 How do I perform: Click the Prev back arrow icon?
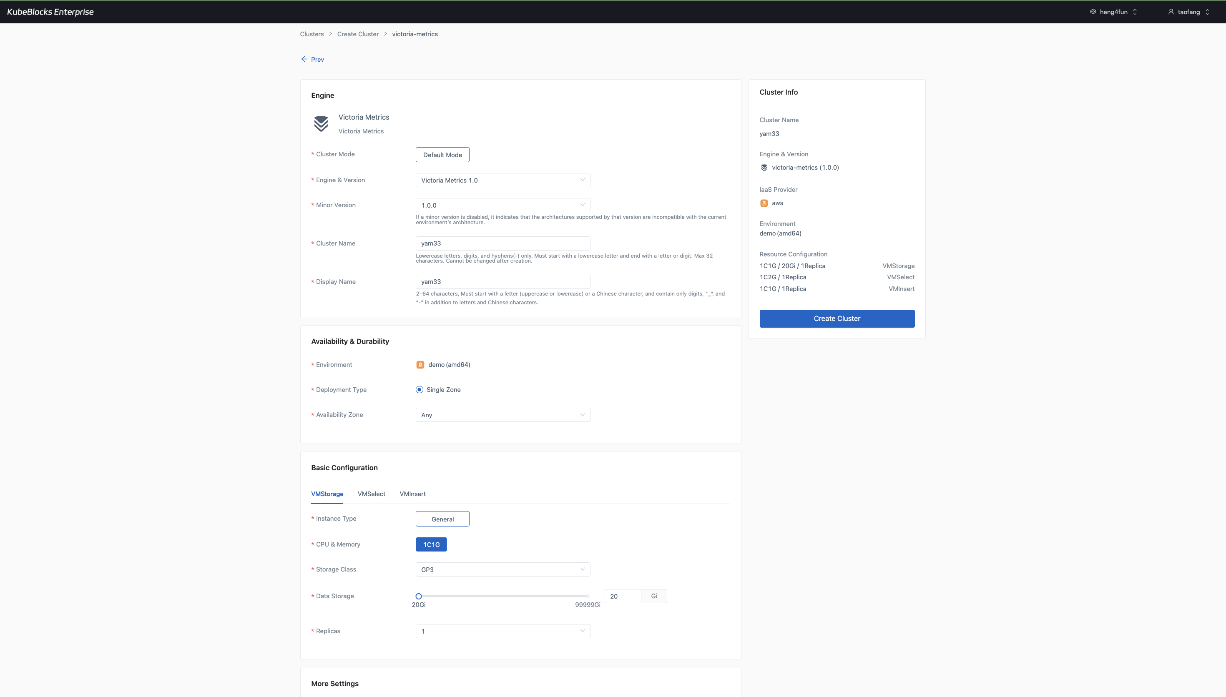(304, 59)
